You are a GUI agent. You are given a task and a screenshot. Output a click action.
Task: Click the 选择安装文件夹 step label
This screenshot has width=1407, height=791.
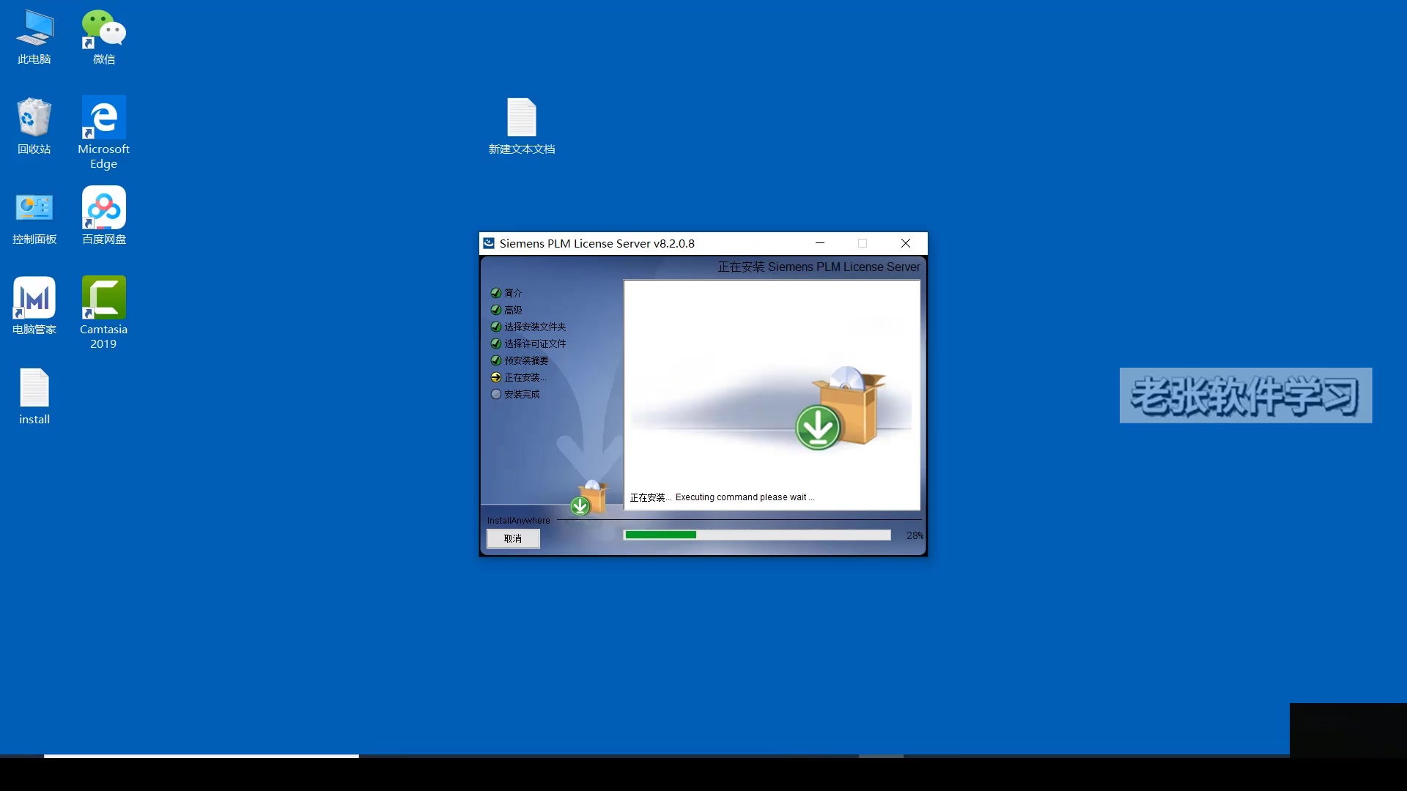click(x=535, y=327)
